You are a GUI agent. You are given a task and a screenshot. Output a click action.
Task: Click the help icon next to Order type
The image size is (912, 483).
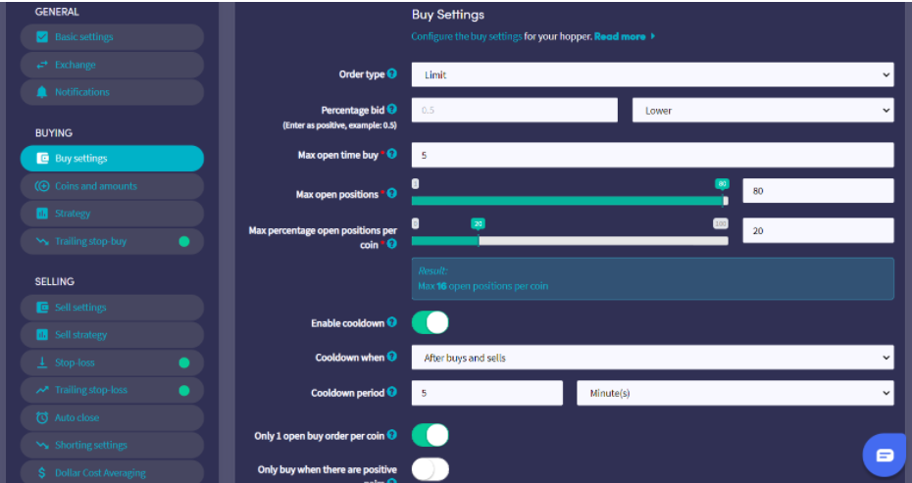click(392, 73)
